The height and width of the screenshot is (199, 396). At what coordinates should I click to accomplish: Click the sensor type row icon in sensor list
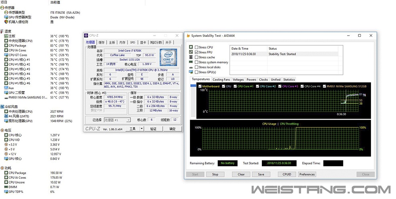pyautogui.click(x=6, y=13)
